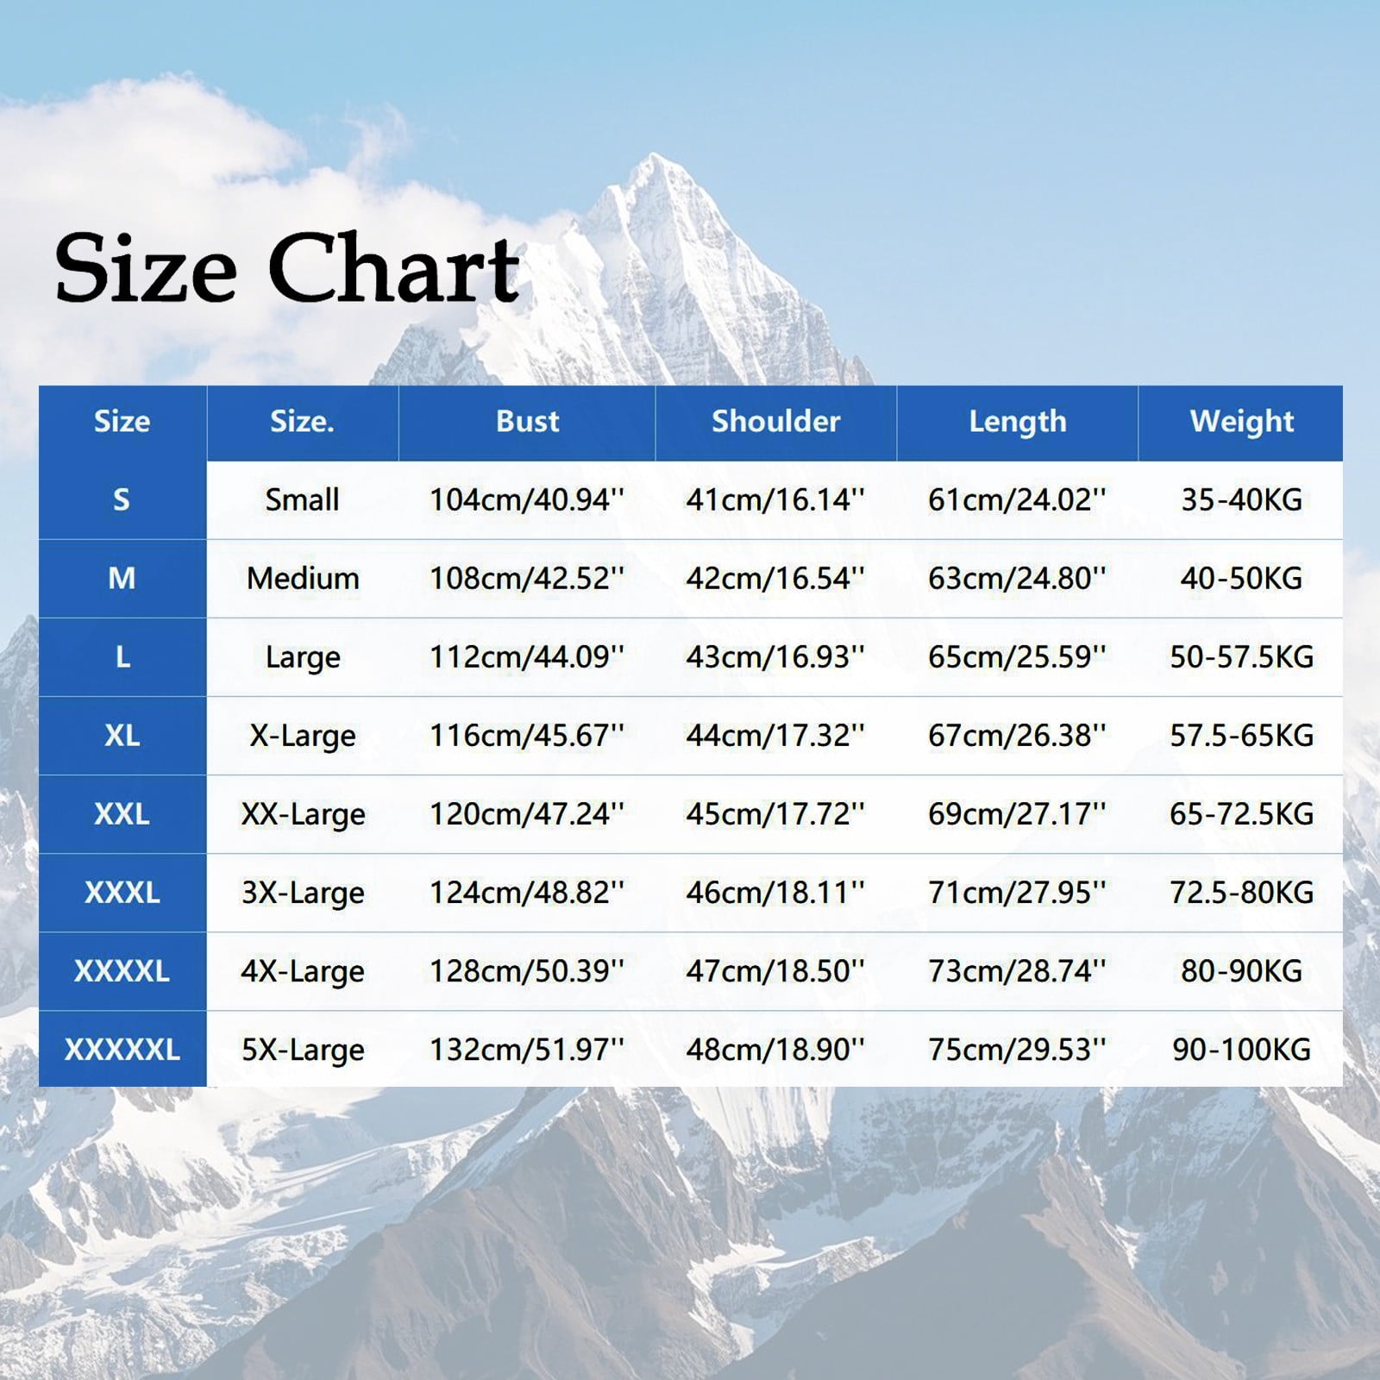The height and width of the screenshot is (1380, 1380).
Task: Click weight range 90-100KG
Action: point(1242,1050)
